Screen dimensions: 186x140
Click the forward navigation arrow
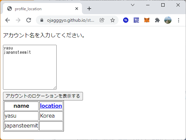tap(18, 20)
